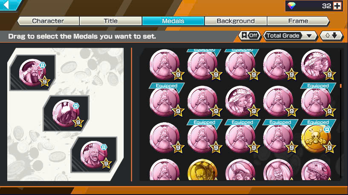This screenshot has width=348, height=195.
Task: Tap the bookmark badge on the top slot medal
Action: [42, 65]
